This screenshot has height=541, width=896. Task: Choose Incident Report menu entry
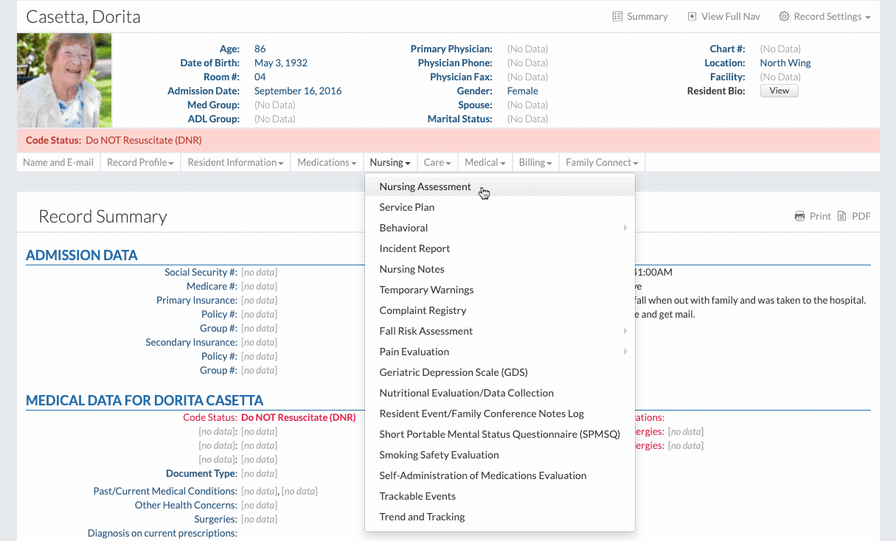[x=414, y=248]
